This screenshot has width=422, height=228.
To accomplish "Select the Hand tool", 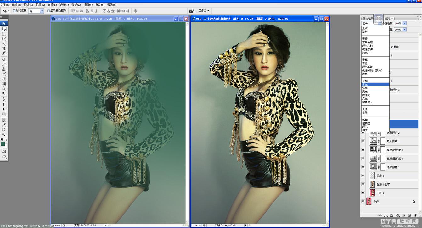I will tap(4, 130).
